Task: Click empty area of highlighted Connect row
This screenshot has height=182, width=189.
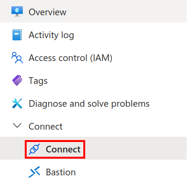Action: point(135,148)
